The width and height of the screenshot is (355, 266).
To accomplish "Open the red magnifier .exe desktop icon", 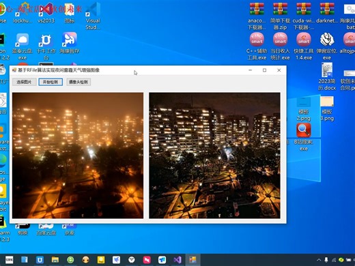I will click(304, 137).
